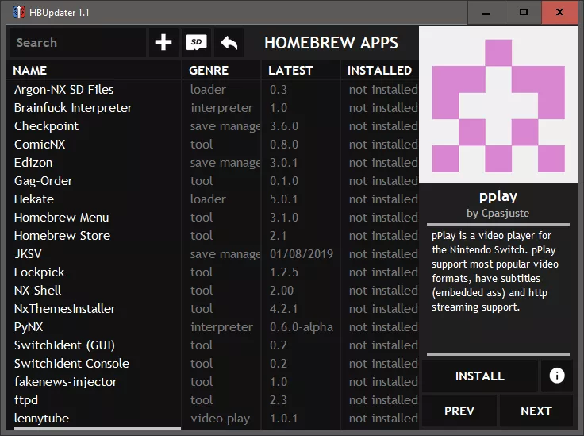Sort by the GENRE column header
This screenshot has height=436, width=584.
coord(209,71)
